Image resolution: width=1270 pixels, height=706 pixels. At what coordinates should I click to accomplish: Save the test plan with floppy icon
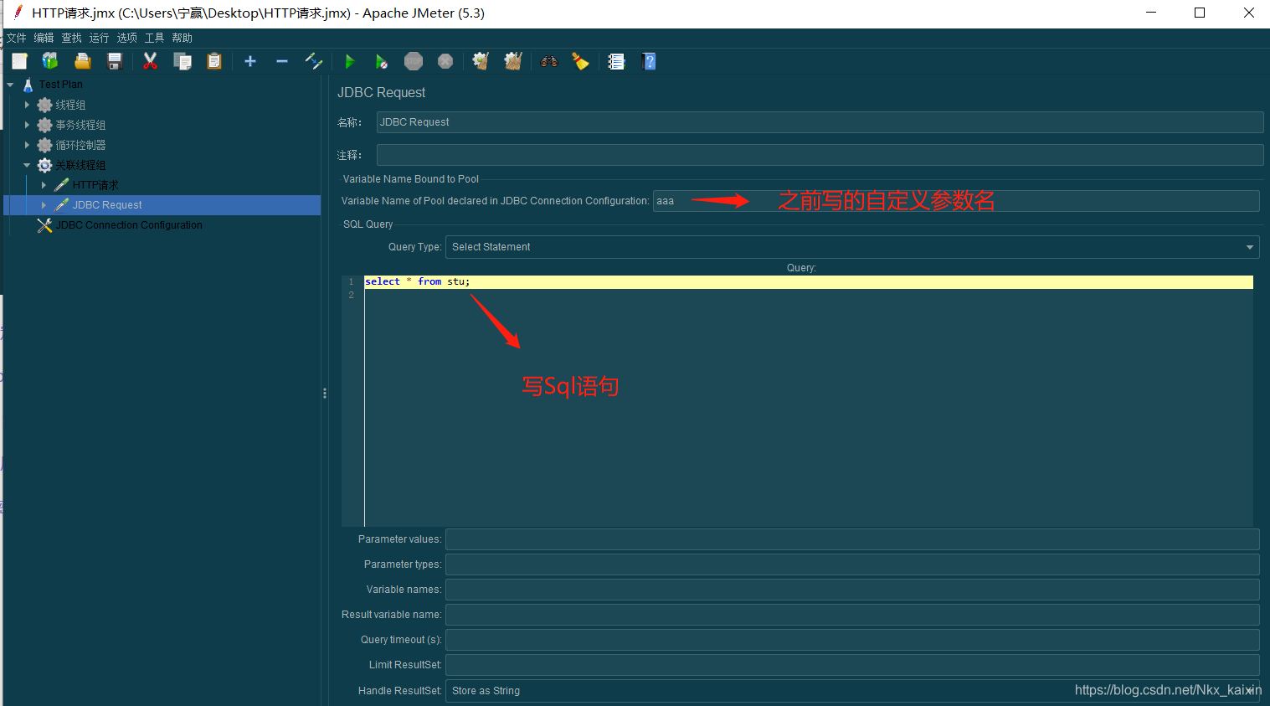[115, 61]
